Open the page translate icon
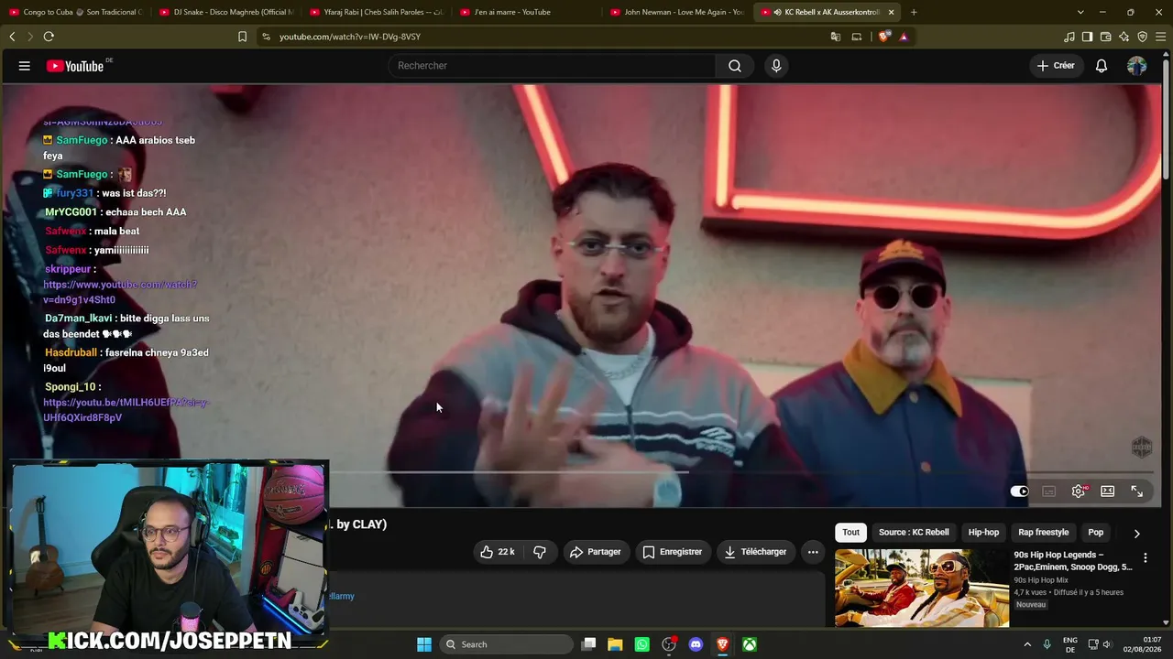Screen dimensions: 1173x659 pos(836,37)
